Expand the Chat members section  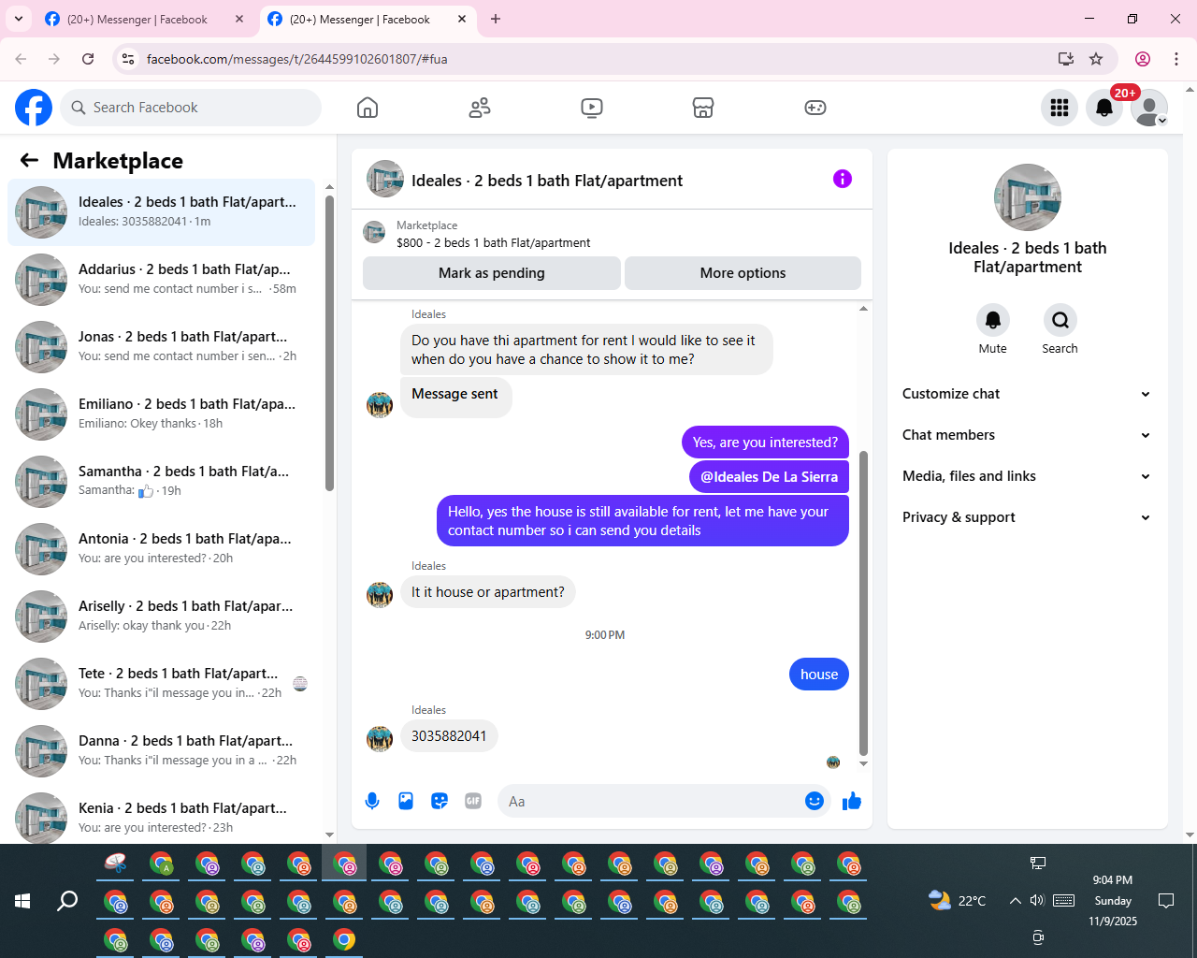[x=1027, y=435]
